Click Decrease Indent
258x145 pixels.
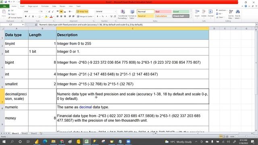tap(70, 17)
